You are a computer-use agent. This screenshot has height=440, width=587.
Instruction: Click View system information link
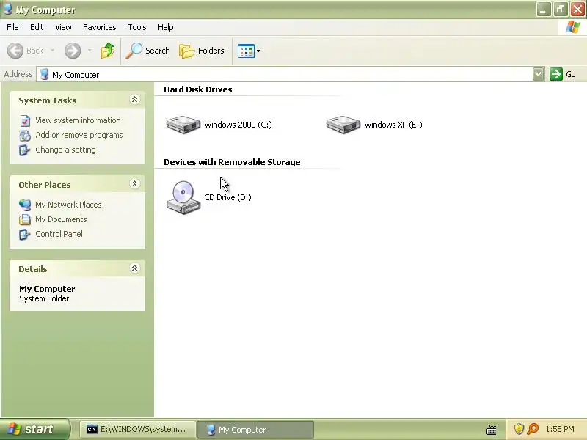pos(78,120)
